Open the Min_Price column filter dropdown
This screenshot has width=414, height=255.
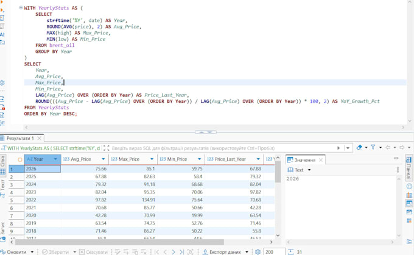pyautogui.click(x=199, y=159)
